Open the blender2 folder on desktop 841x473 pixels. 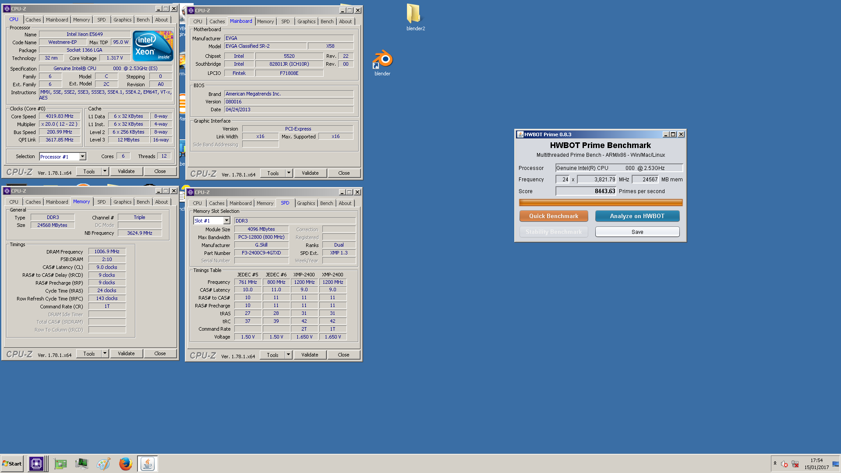click(x=415, y=17)
